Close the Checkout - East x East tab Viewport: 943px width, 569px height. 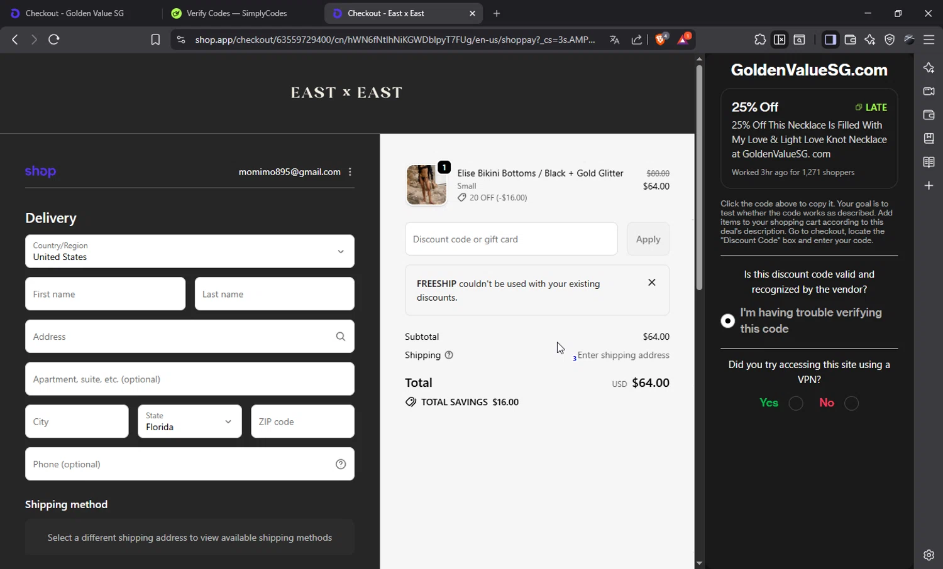click(473, 13)
